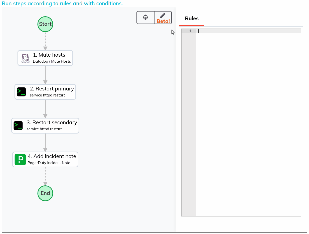Select the Datadog logo in step 1
Image resolution: width=309 pixels, height=234 pixels.
[x=26, y=58]
